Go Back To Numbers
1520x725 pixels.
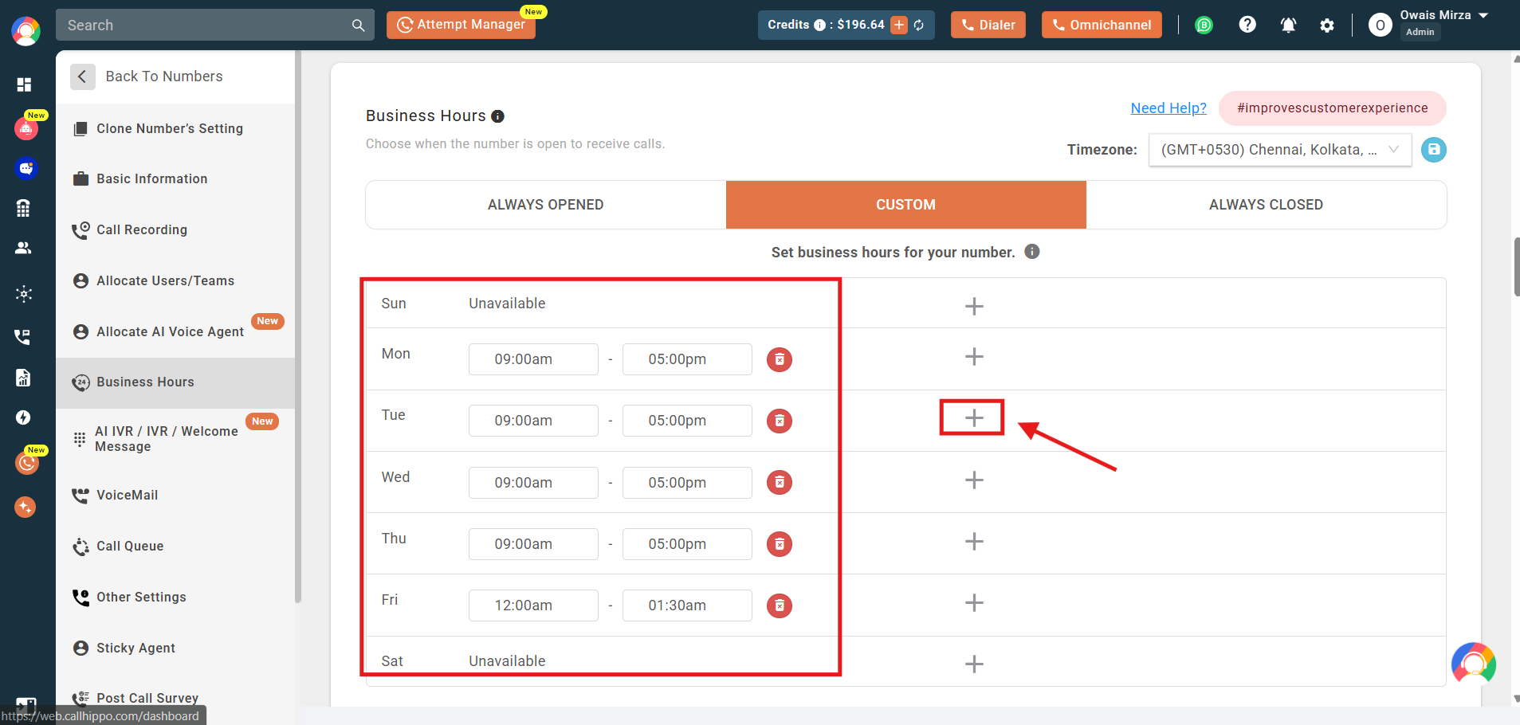pos(147,76)
